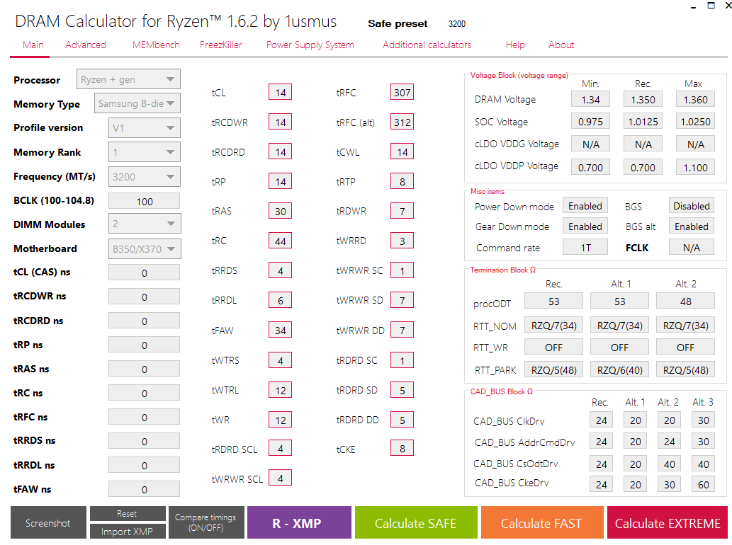Select the tRC ns input field
732x545 pixels.
(x=145, y=393)
